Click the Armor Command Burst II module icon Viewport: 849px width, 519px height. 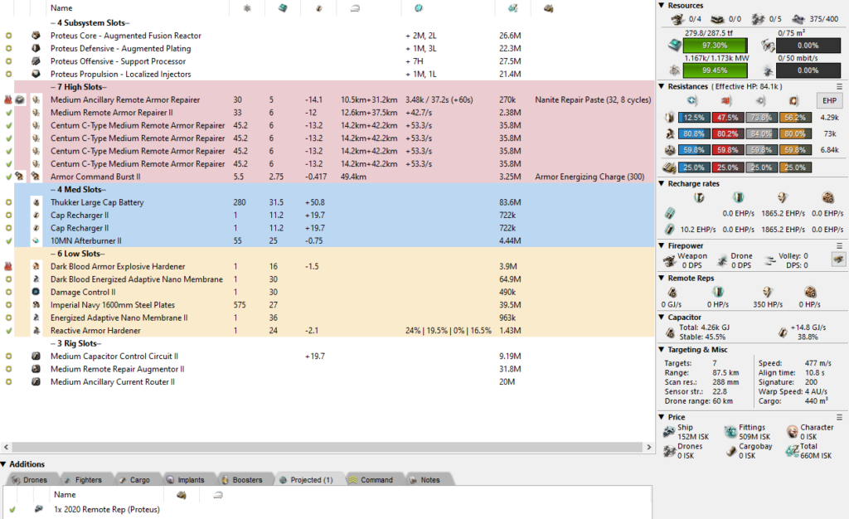(36, 177)
